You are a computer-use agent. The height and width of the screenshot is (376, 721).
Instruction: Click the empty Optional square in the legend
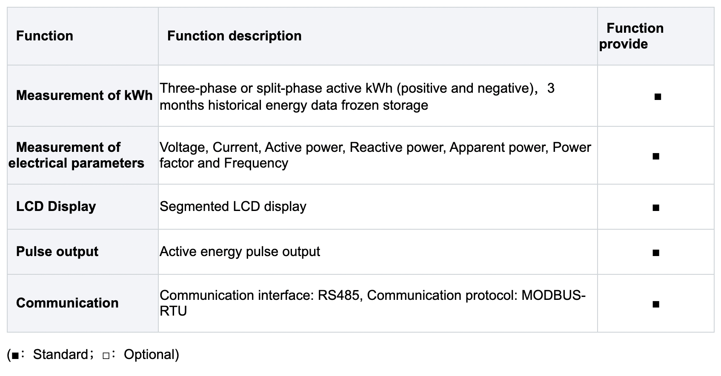click(x=106, y=356)
